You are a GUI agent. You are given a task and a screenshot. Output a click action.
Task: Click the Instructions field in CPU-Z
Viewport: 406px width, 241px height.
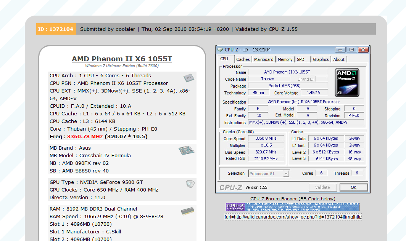(306, 122)
